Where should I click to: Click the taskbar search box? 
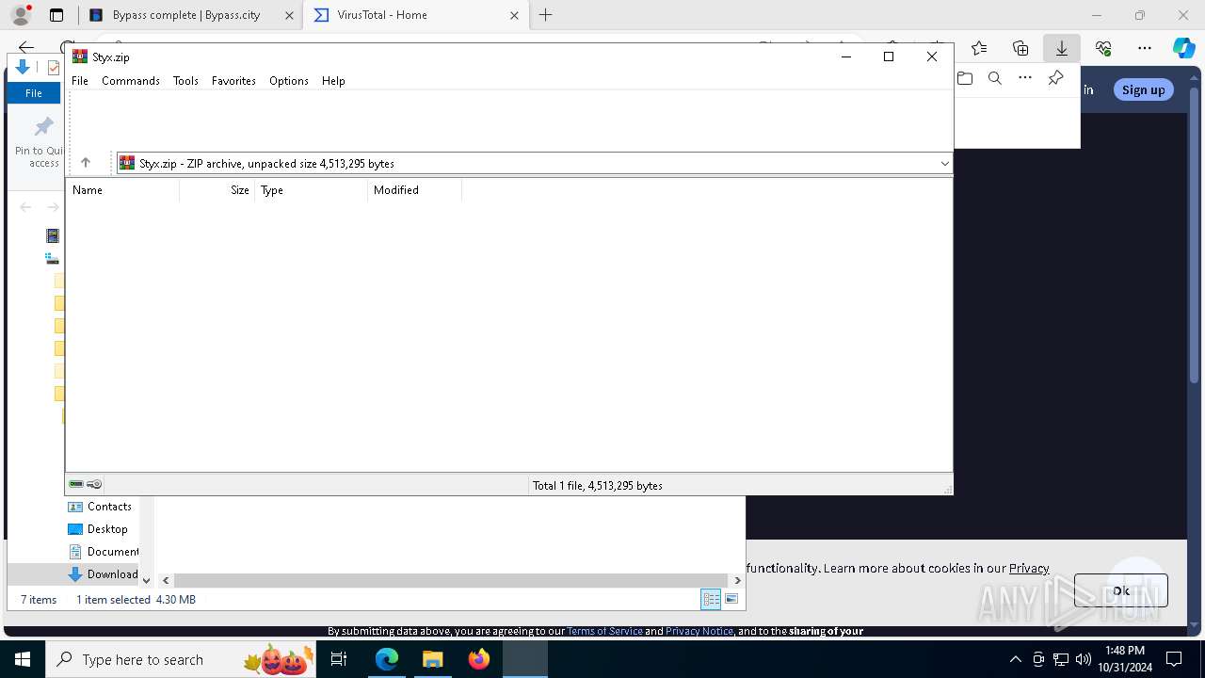(183, 659)
